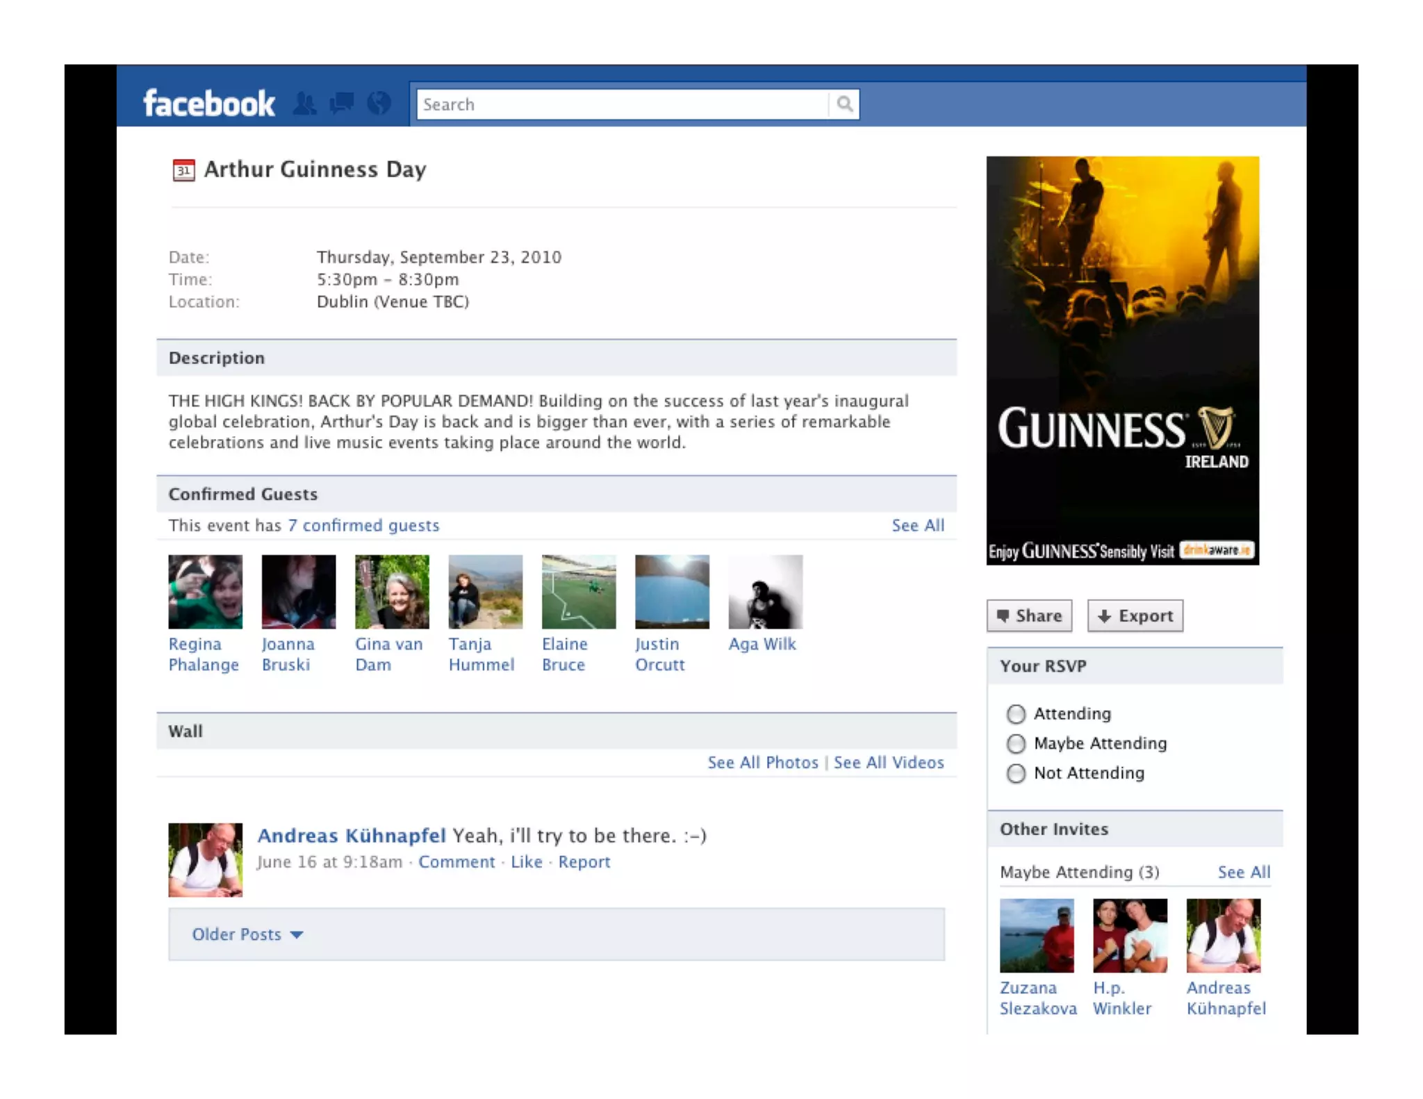Open See All confirmed guests link
The width and height of the screenshot is (1423, 1099).
click(917, 525)
